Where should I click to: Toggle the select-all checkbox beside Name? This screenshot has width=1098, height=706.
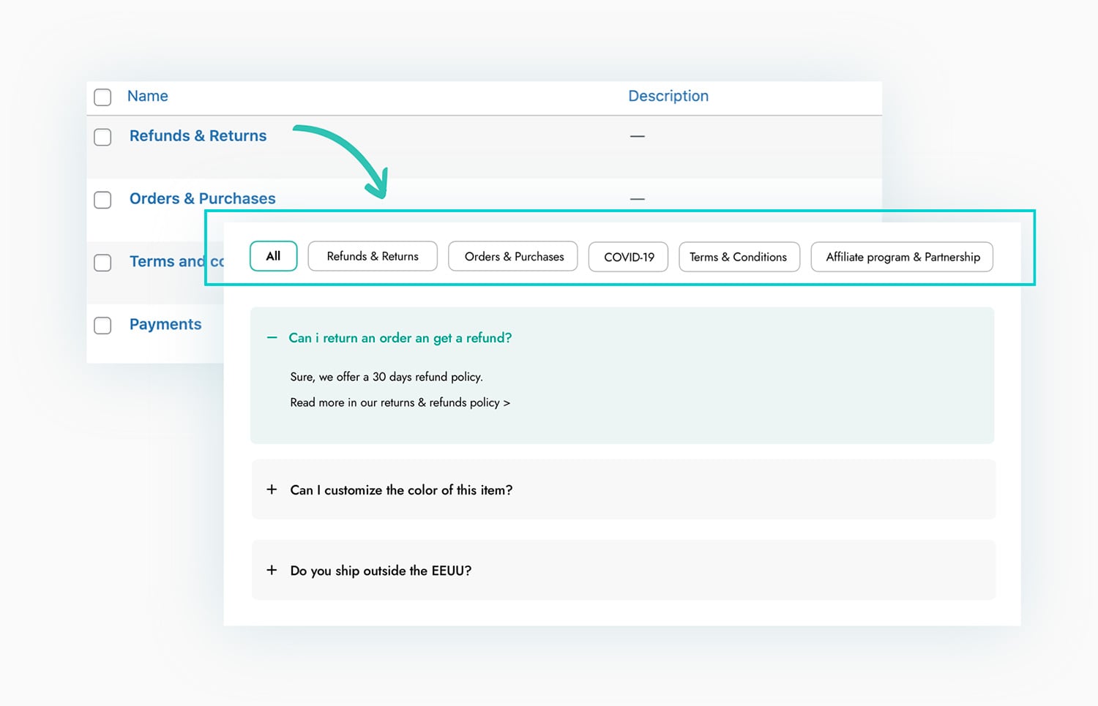click(102, 97)
